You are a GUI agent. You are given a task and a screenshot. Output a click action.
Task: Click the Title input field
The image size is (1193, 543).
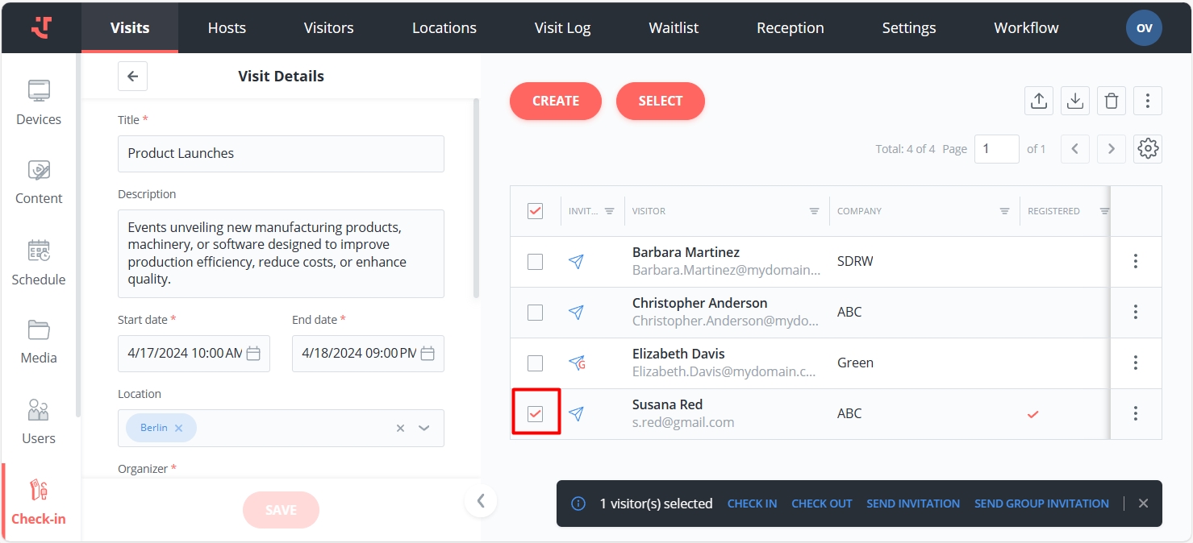click(281, 153)
